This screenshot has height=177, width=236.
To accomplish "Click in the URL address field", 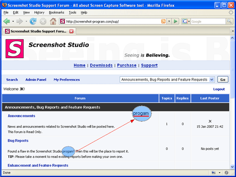I will pyautogui.click(x=113, y=21).
